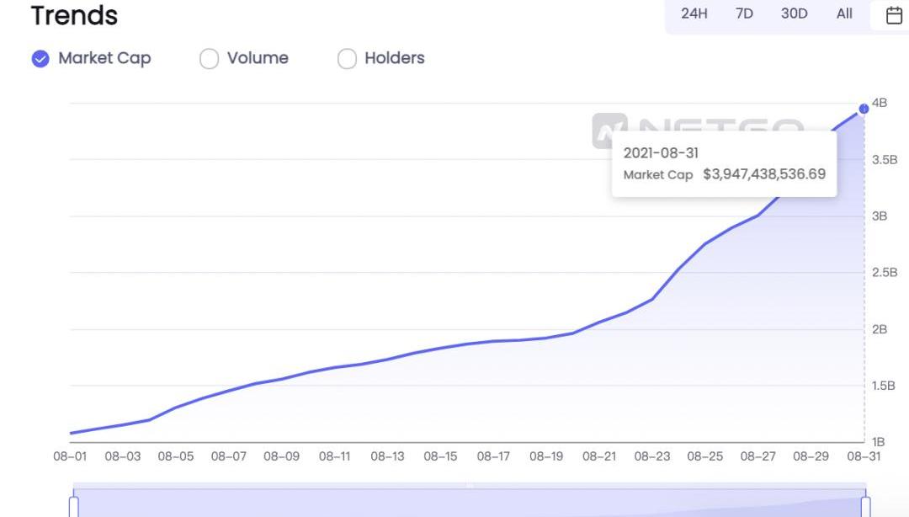Click the NFTGO watermark logo
This screenshot has height=517, width=909.
[x=609, y=131]
